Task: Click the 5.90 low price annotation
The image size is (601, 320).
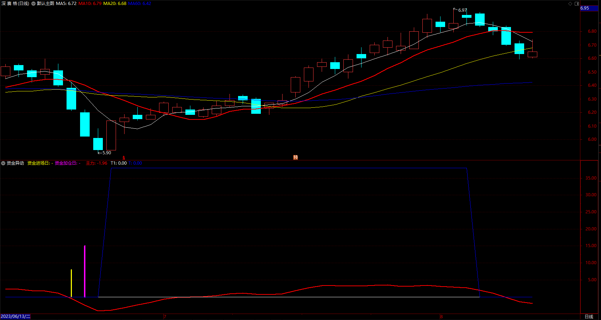Action: pos(107,153)
